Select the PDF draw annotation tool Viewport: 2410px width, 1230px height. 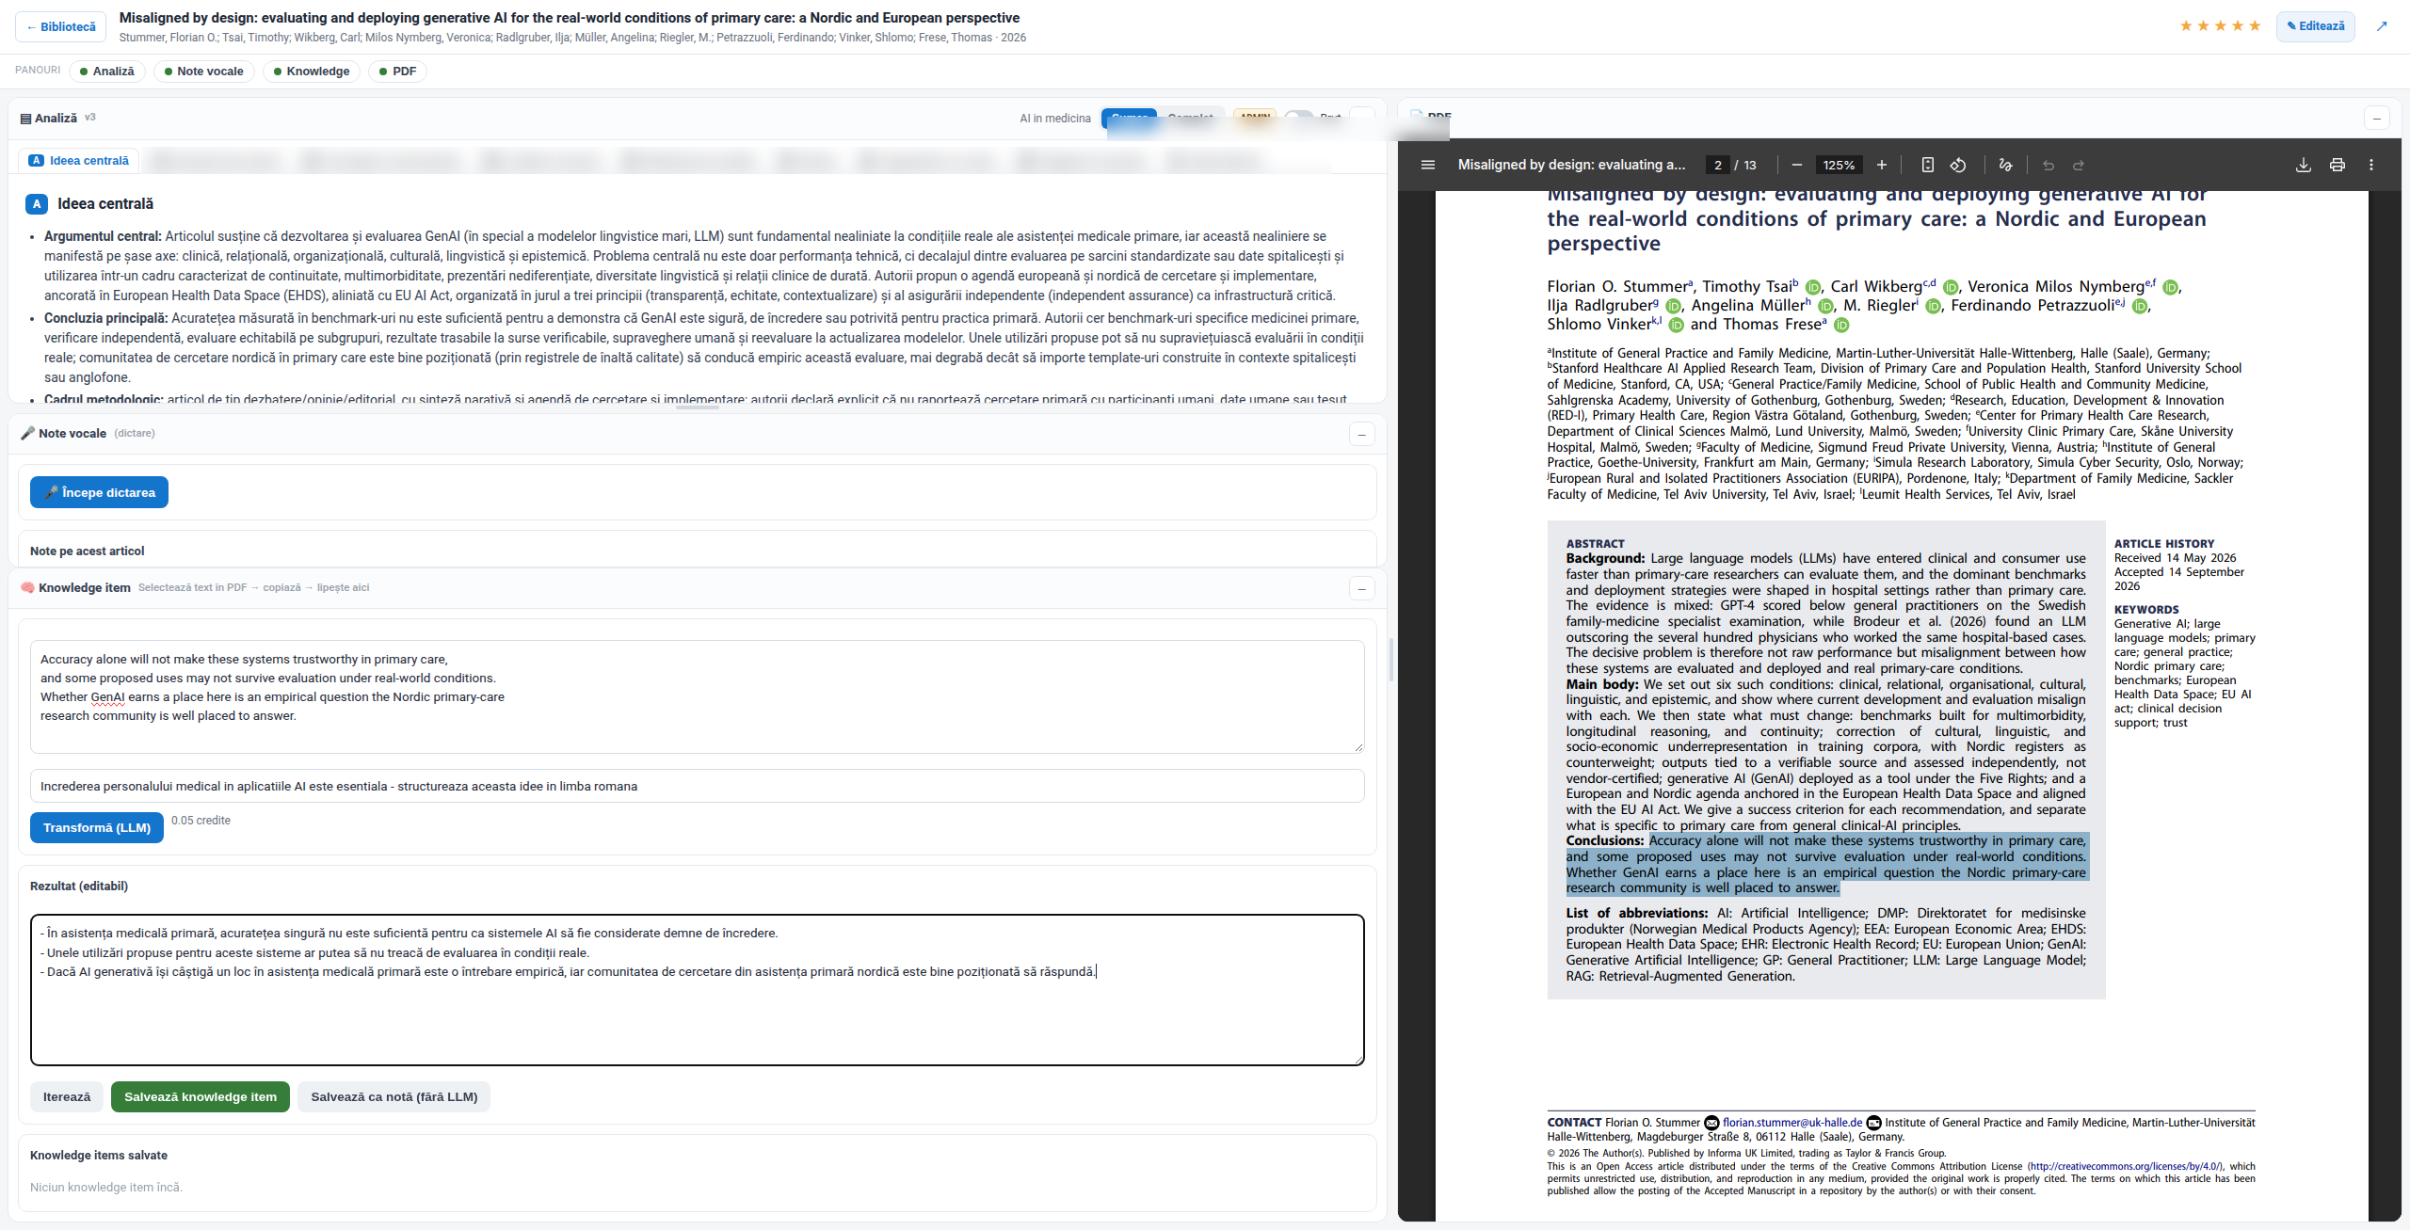tap(2005, 165)
